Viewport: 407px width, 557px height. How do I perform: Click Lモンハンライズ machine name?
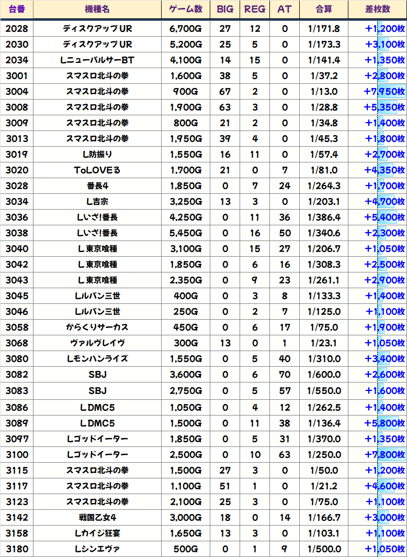point(97,358)
